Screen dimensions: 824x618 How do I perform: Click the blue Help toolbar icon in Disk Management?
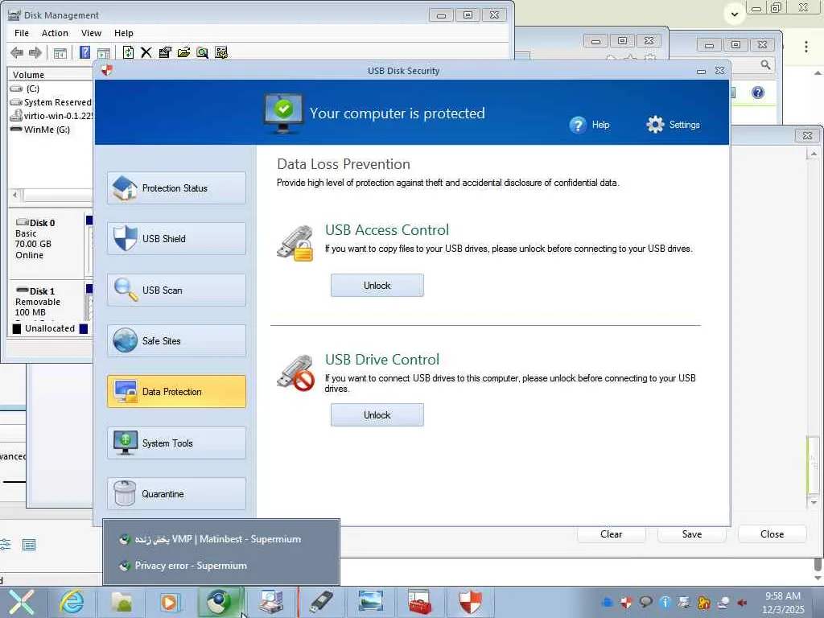coord(84,52)
